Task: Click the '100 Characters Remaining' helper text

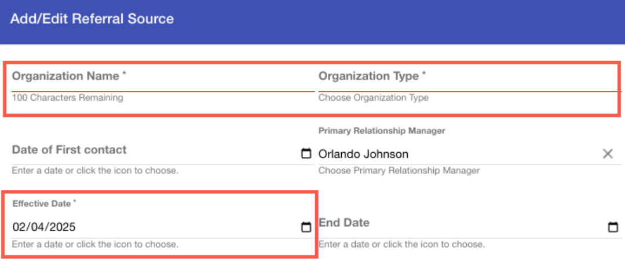Action: [x=68, y=98]
